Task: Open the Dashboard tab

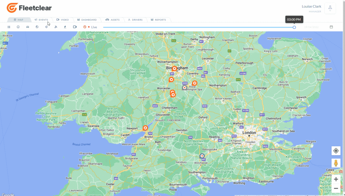Action: pos(87,20)
